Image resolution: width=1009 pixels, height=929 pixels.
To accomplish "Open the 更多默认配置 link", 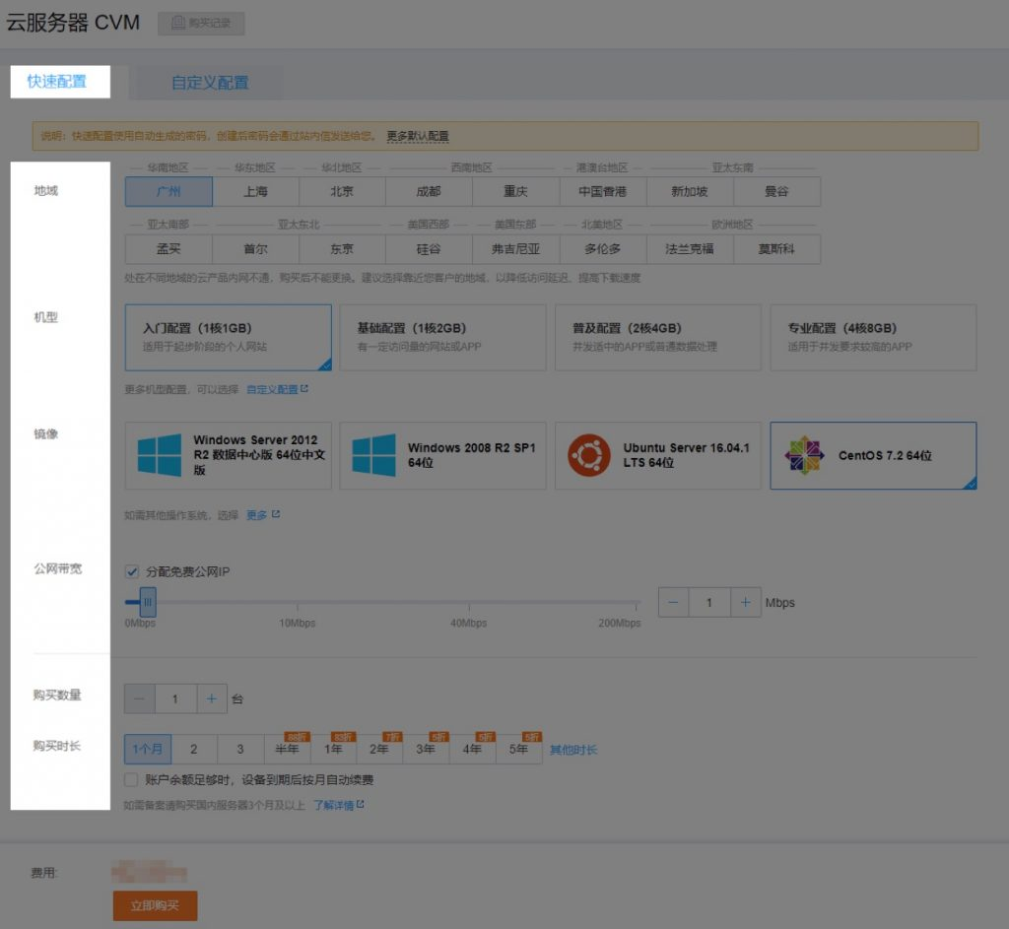I will (x=418, y=136).
